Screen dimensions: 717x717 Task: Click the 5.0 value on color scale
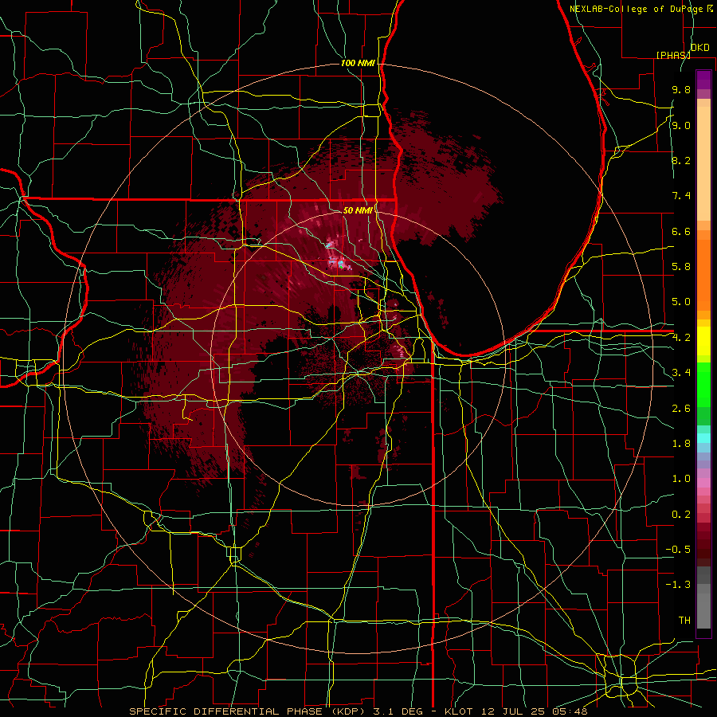681,302
